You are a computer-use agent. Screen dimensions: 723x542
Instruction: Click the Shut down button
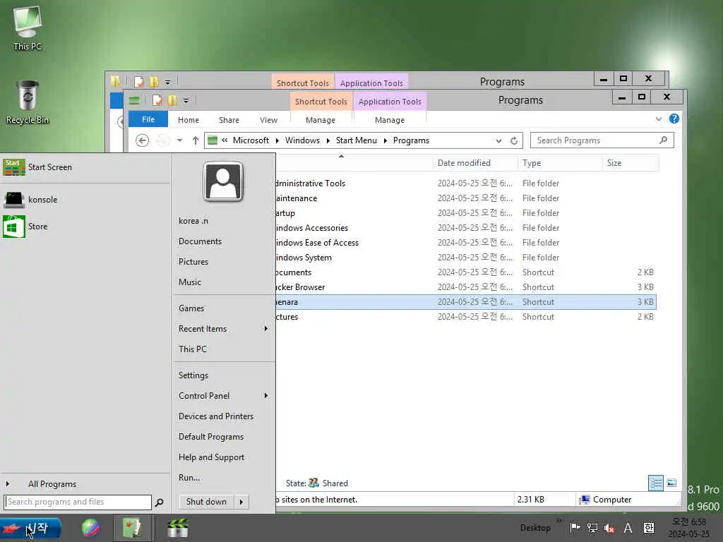click(x=206, y=502)
